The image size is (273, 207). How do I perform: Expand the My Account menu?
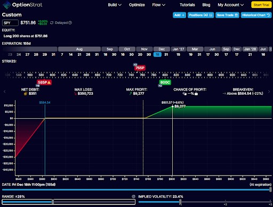(x=230, y=5)
